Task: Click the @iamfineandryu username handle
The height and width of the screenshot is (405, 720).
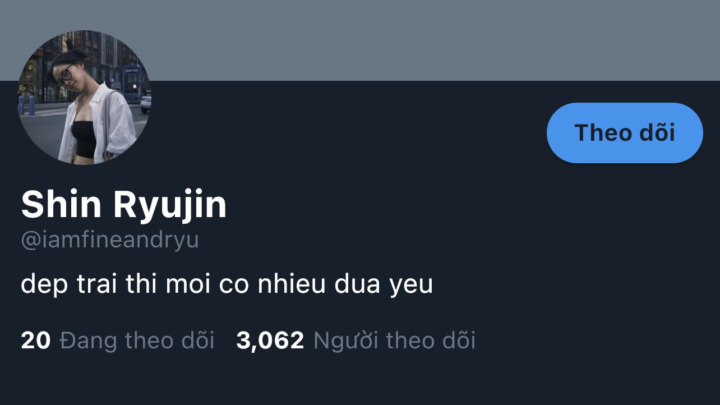Action: [110, 240]
